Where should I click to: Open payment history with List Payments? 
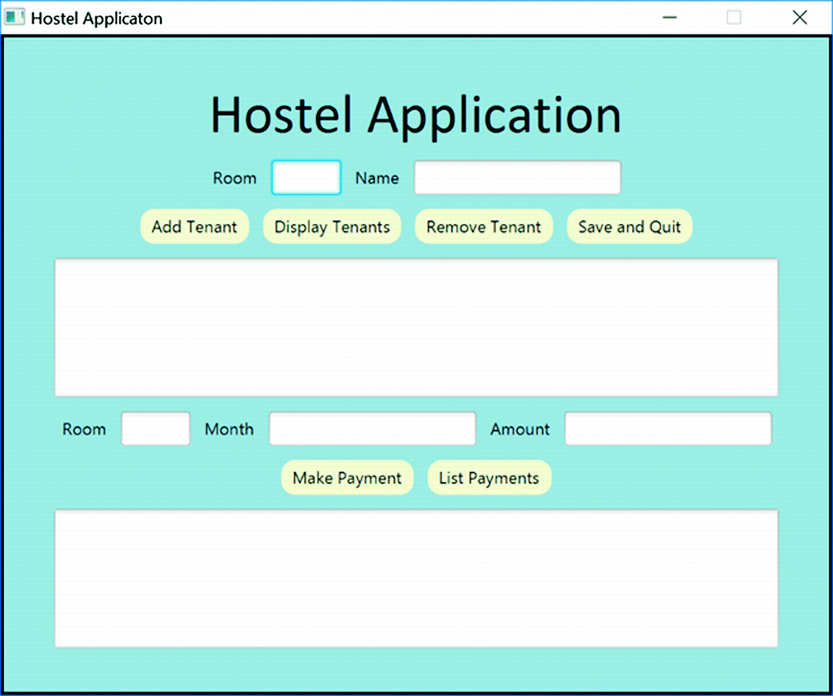(x=489, y=478)
